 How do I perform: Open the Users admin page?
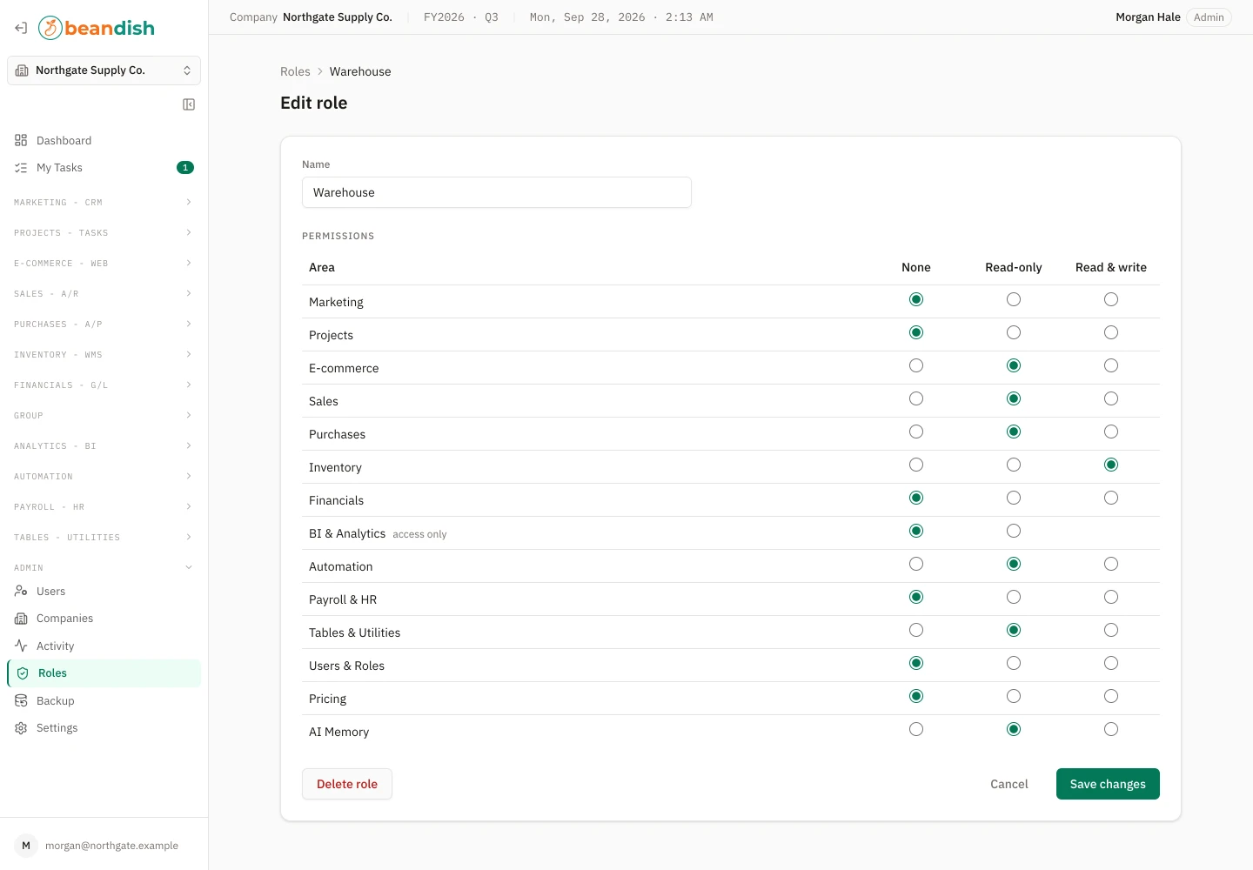pos(104,592)
